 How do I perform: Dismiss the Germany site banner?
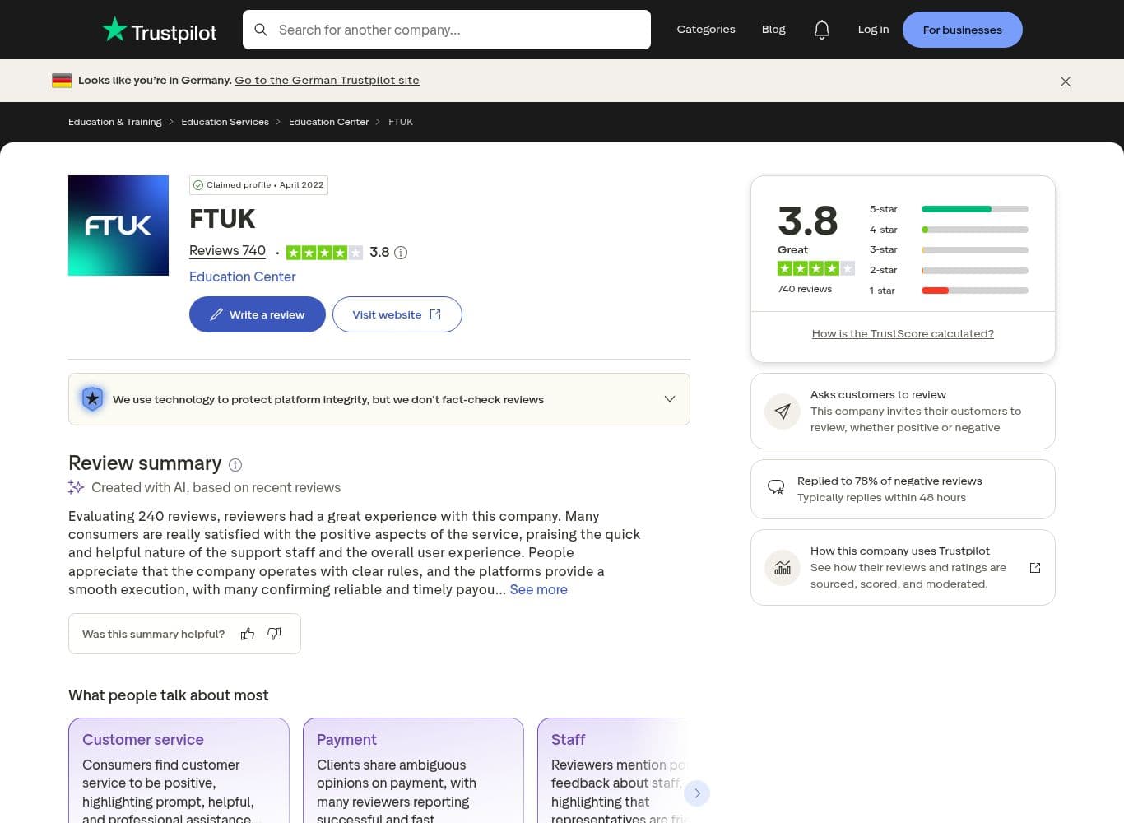pyautogui.click(x=1066, y=81)
